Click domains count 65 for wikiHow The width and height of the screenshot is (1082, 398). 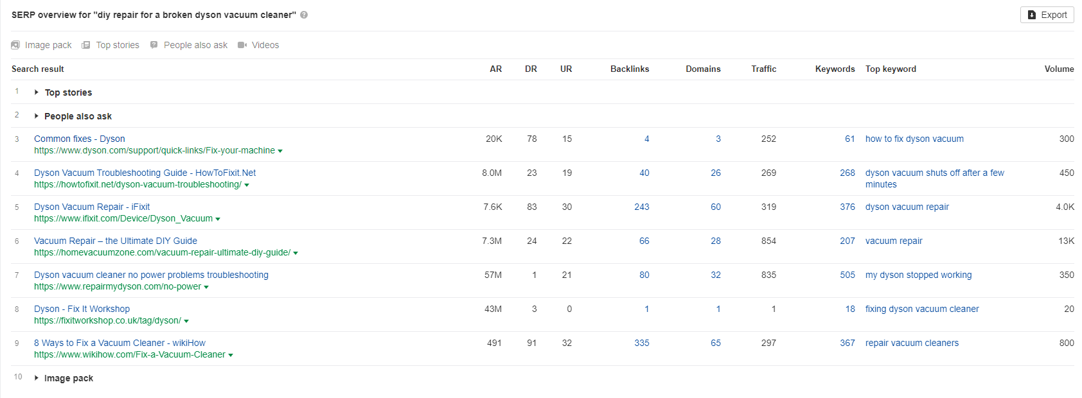pos(716,343)
